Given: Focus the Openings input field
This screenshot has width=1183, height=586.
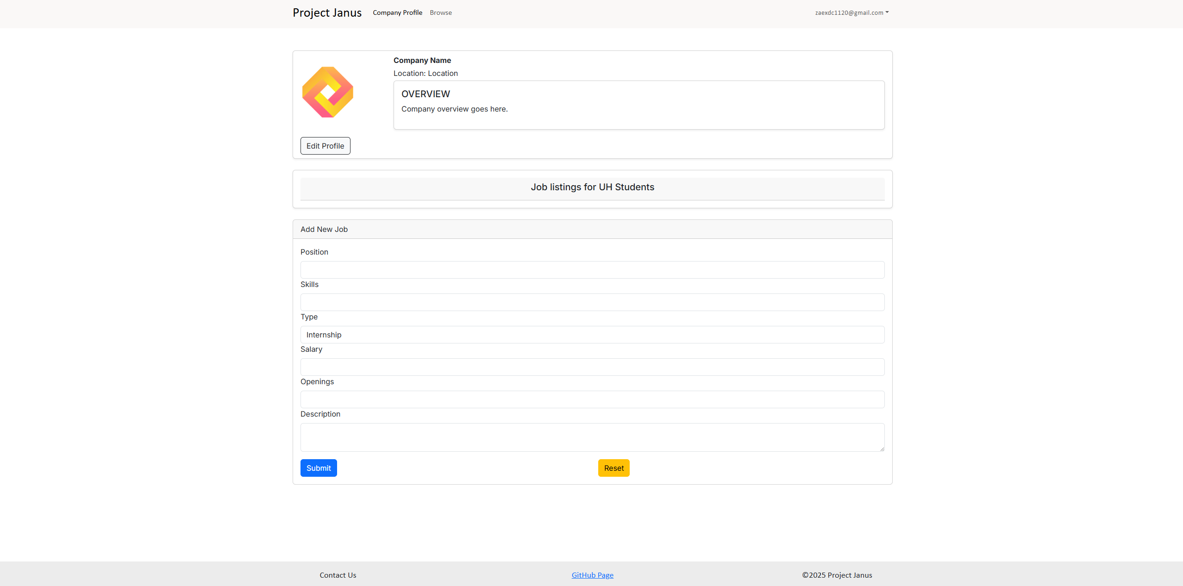Looking at the screenshot, I should coord(592,399).
